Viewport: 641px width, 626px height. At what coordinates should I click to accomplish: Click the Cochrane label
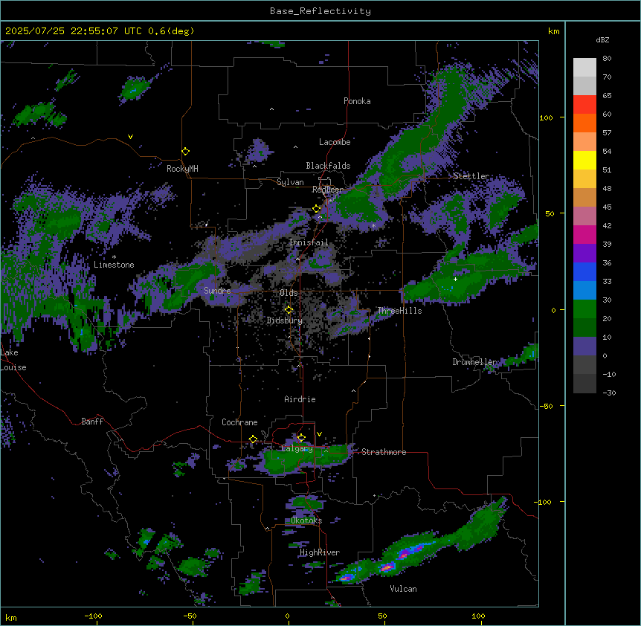[239, 422]
